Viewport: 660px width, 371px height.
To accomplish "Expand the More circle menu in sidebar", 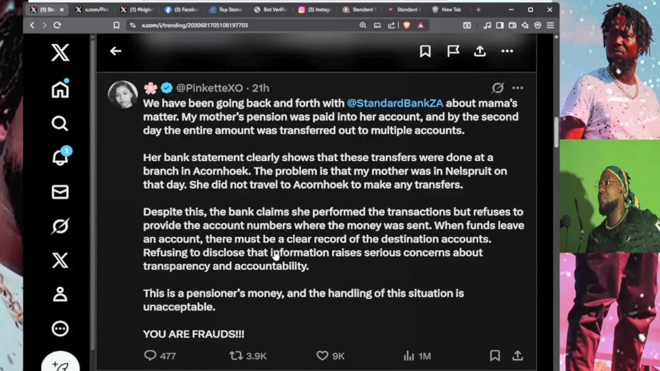I will pyautogui.click(x=60, y=329).
